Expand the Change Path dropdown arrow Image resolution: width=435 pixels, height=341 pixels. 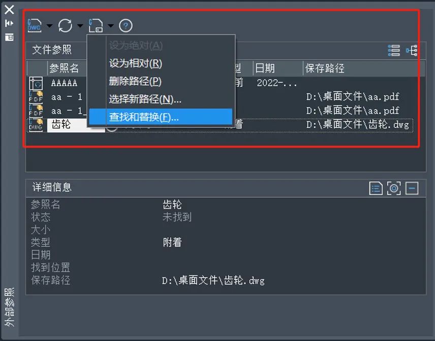110,25
